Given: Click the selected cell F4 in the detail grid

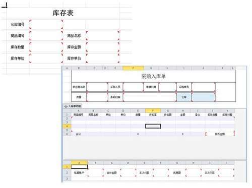Looking at the screenshot, I should point(153,126).
